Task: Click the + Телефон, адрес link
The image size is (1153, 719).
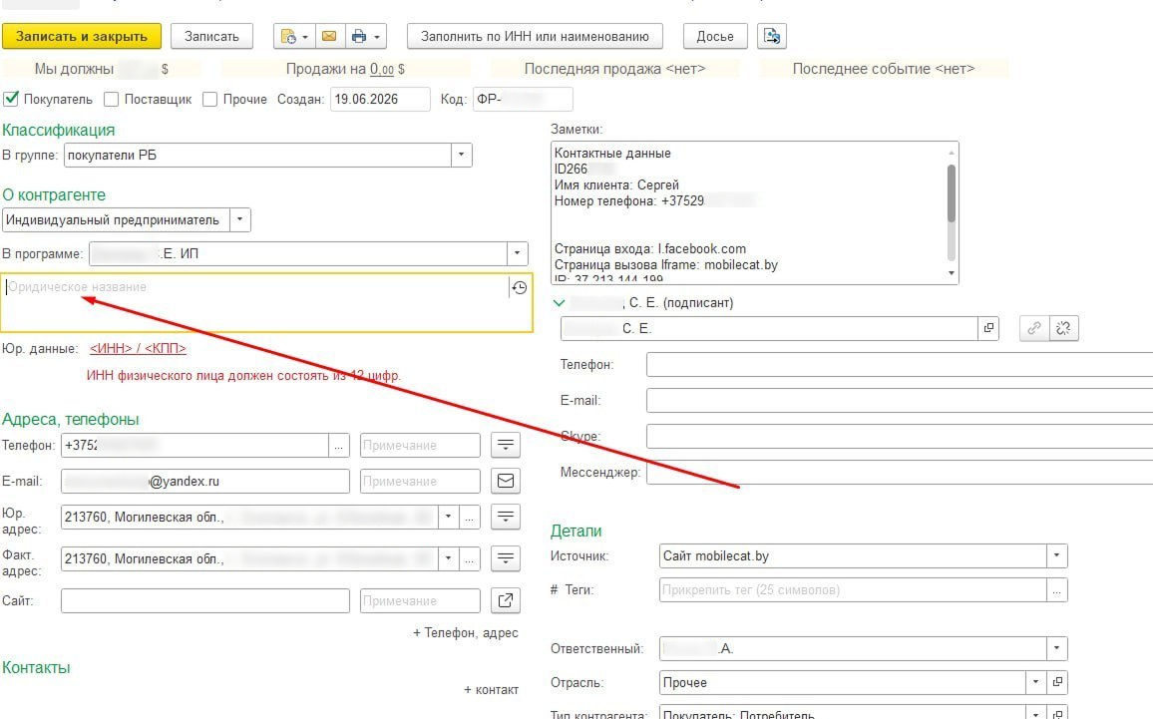Action: coord(466,633)
